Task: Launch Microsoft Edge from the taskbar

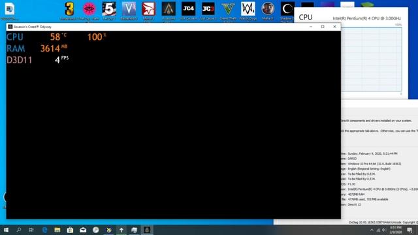Action: tap(44, 230)
